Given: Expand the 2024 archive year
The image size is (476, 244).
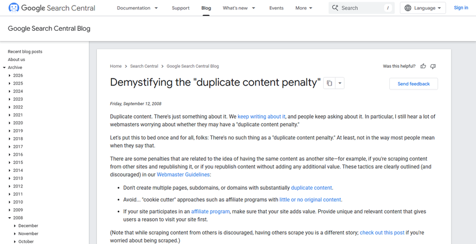Looking at the screenshot, I should [10, 91].
